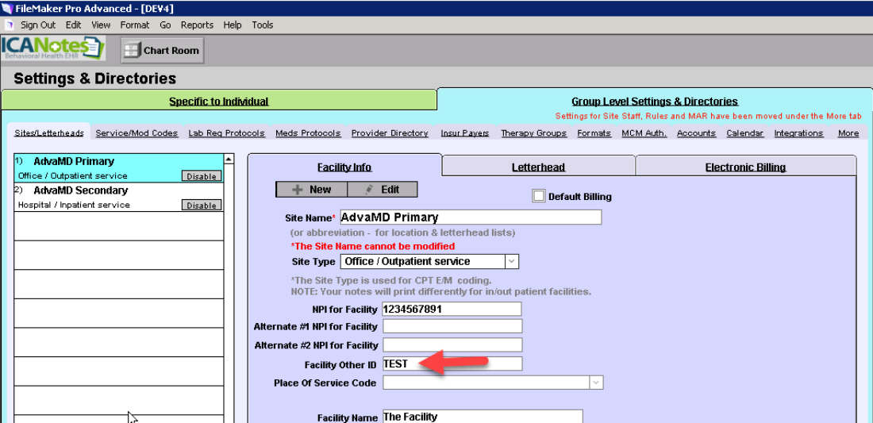The height and width of the screenshot is (423, 873).
Task: Click the ICANotes logo icon
Action: coord(52,48)
